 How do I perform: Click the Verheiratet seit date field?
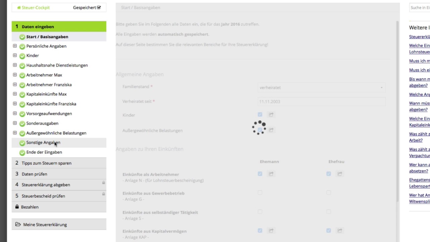point(321,102)
